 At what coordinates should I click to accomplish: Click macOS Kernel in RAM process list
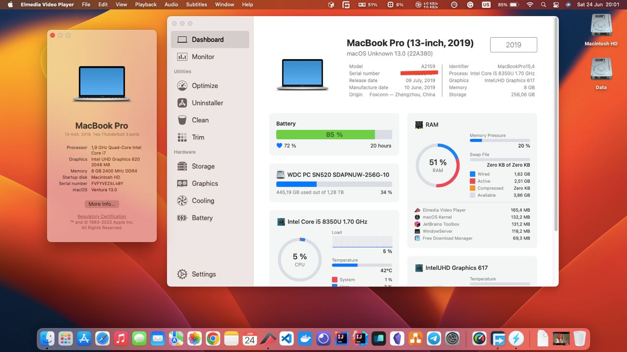(x=472, y=217)
